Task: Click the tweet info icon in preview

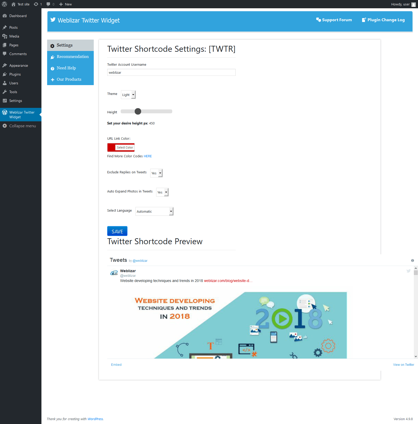Action: [413, 261]
